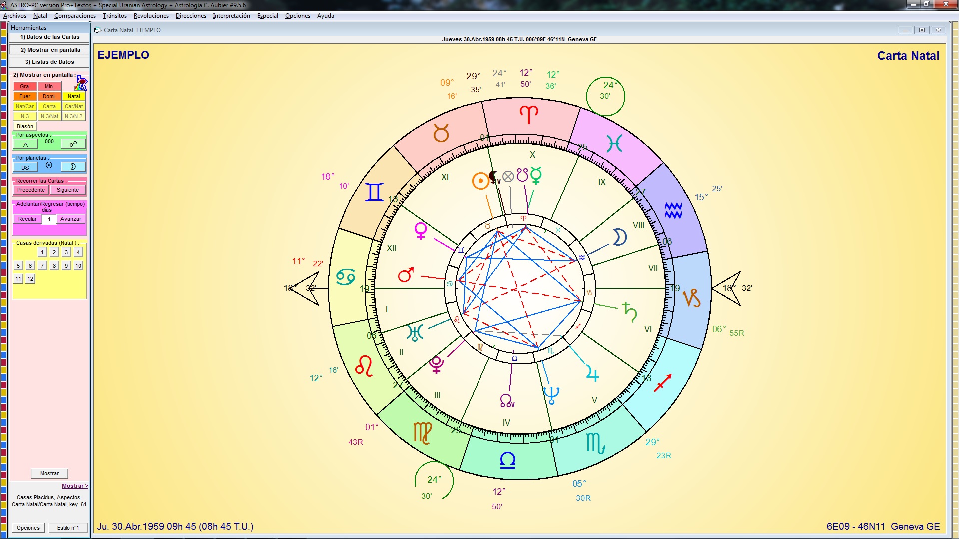
Task: Select tab 3) Listas de Datos
Action: tap(49, 62)
